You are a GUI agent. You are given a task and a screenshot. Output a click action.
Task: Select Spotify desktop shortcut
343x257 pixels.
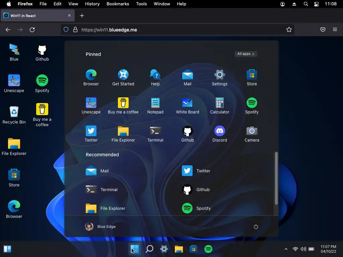coord(42,83)
